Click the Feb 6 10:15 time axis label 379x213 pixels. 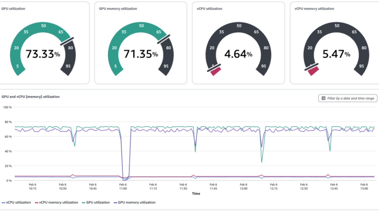coord(32,186)
